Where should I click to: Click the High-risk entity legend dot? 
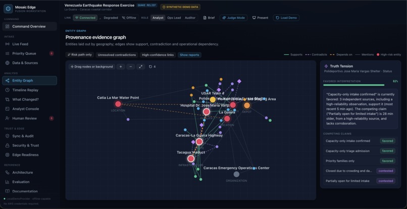point(378,55)
